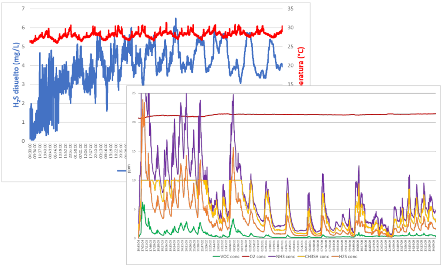Click the 13:19:00 time label in the rear chart
The image size is (441, 265).
coord(111,151)
